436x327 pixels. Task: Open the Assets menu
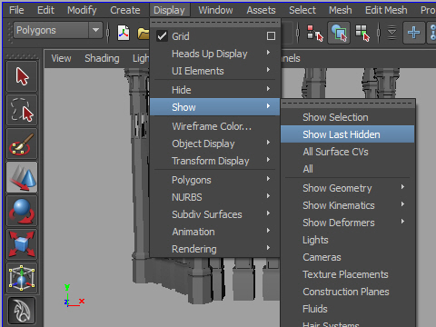261,10
